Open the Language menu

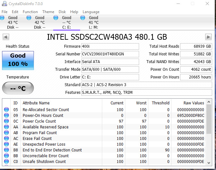coord(91,12)
